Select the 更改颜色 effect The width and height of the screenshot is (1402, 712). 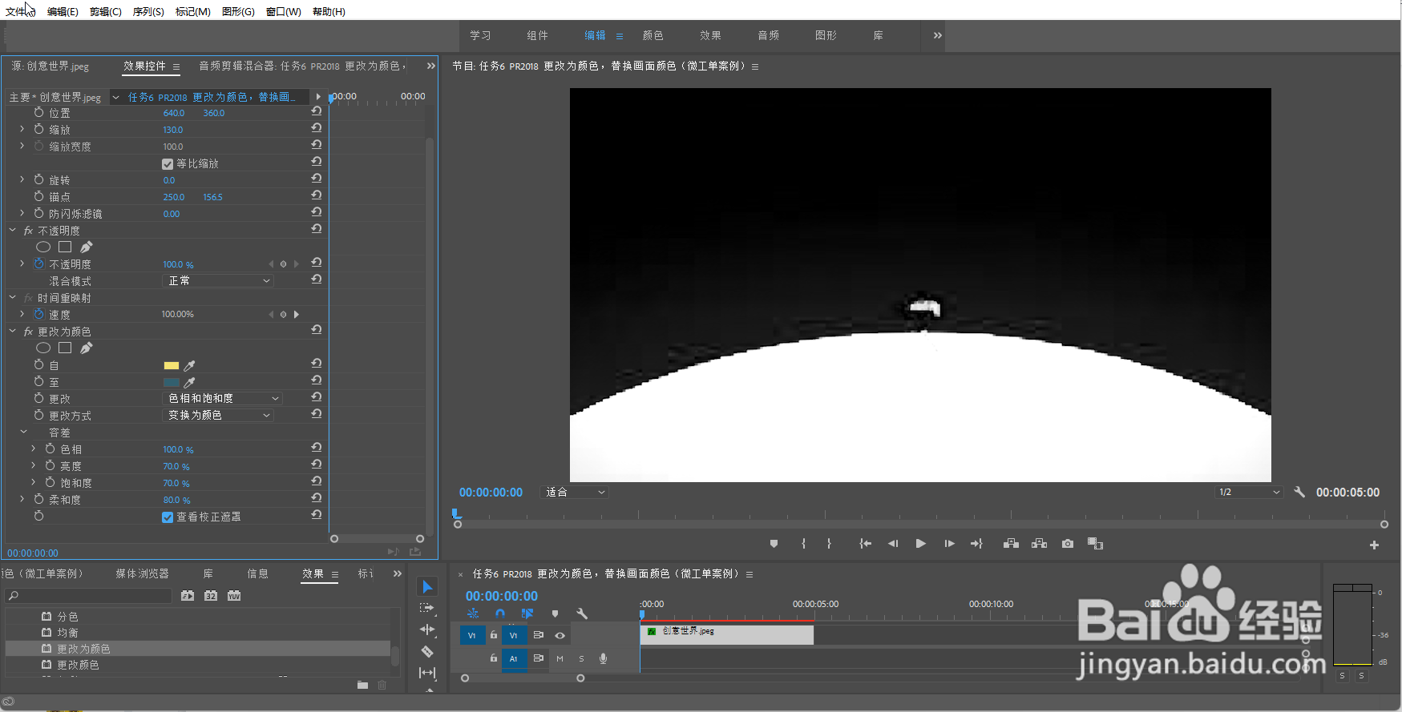[79, 665]
